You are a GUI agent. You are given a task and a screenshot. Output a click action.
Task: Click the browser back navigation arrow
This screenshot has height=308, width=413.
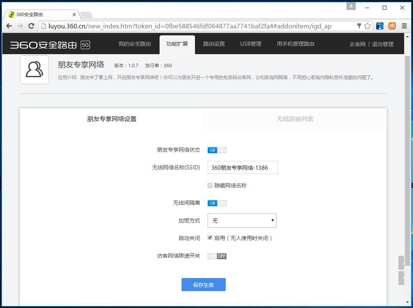point(9,26)
